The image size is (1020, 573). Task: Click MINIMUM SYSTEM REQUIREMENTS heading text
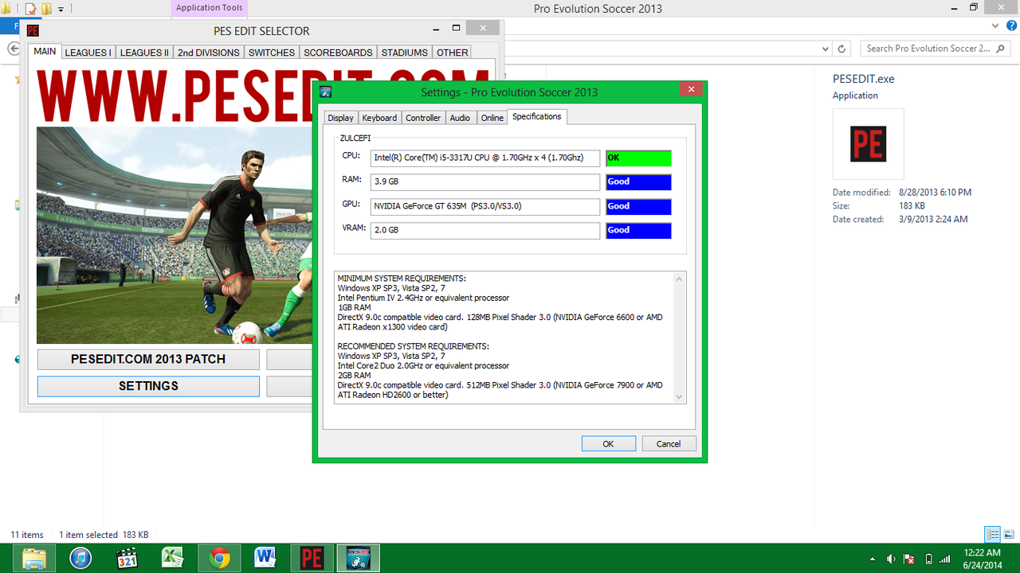coord(402,279)
